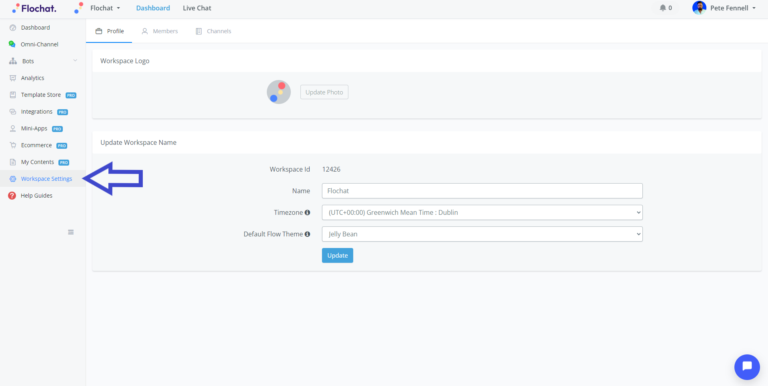Click the Update Photo button

[x=324, y=92]
